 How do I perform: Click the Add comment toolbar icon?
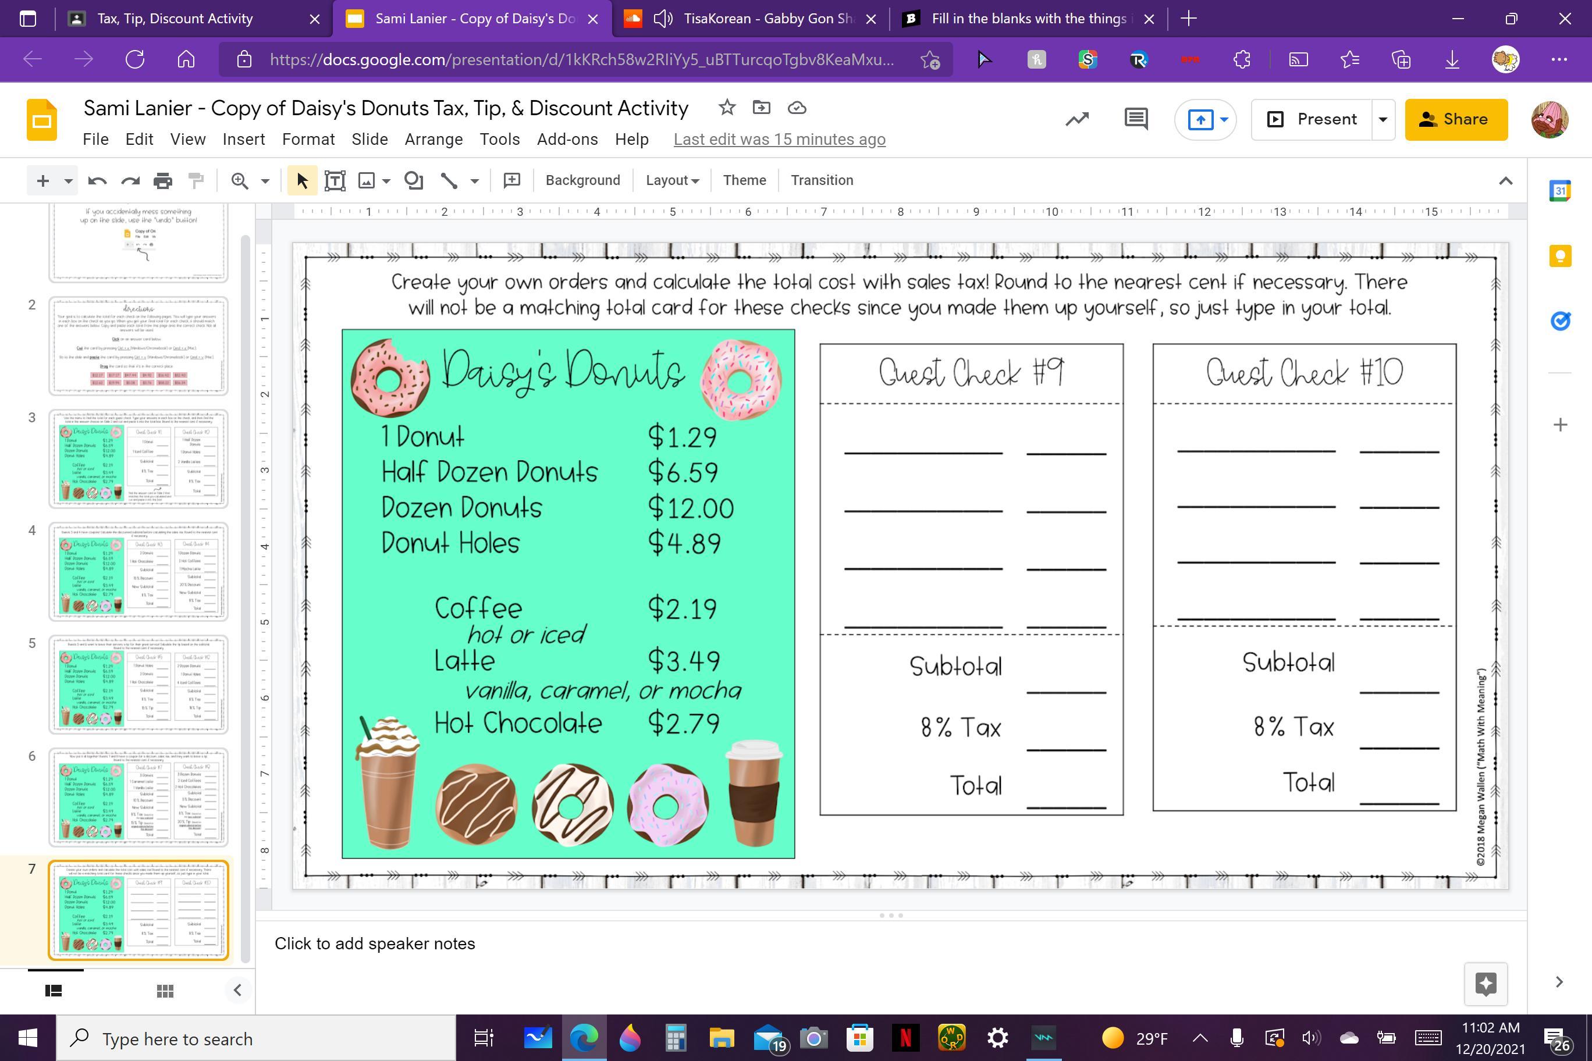pos(511,181)
